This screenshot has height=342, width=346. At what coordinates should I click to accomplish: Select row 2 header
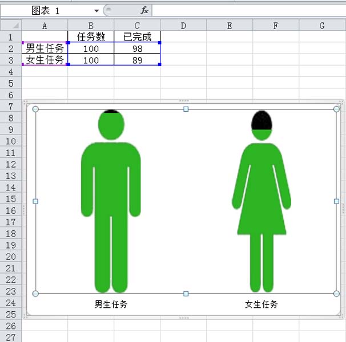[11, 48]
